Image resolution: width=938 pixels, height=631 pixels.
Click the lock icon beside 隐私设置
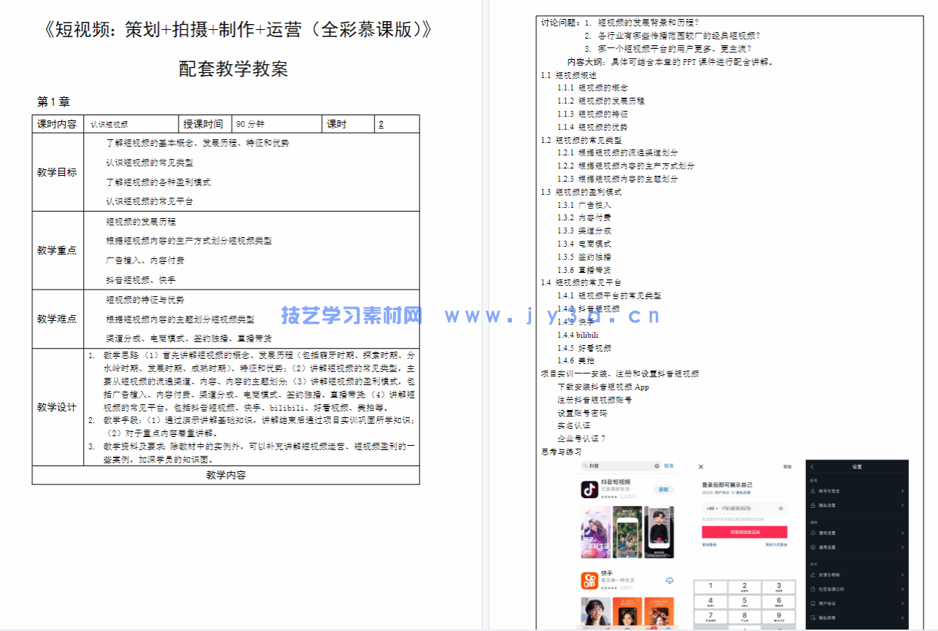pyautogui.click(x=813, y=505)
